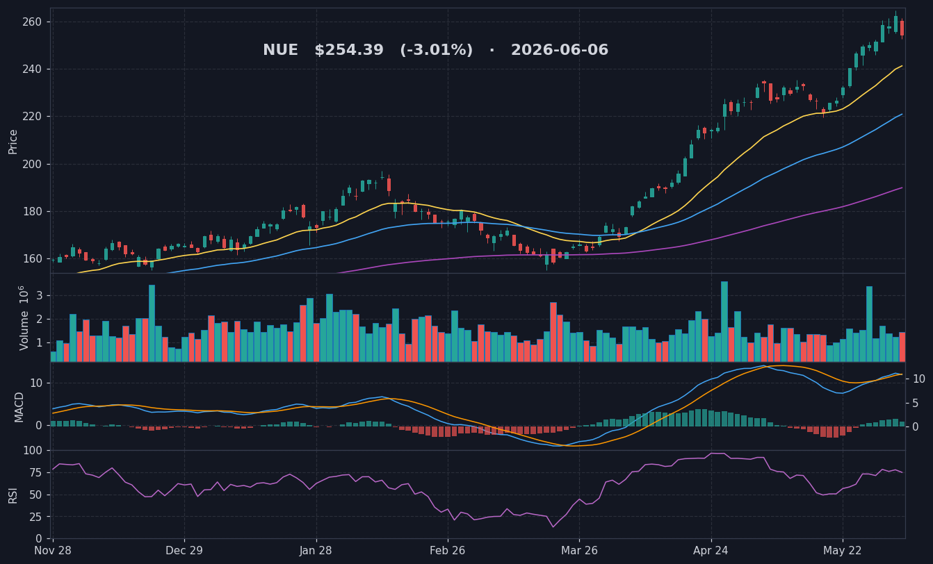This screenshot has height=564, width=933.
Task: Click the 100 tick on the RSI axis
Action: [x=33, y=451]
